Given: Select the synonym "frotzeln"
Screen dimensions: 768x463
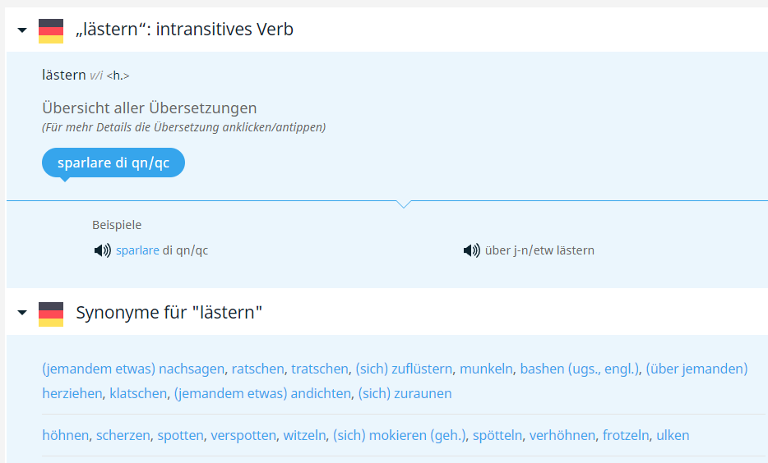Looking at the screenshot, I should pos(626,435).
